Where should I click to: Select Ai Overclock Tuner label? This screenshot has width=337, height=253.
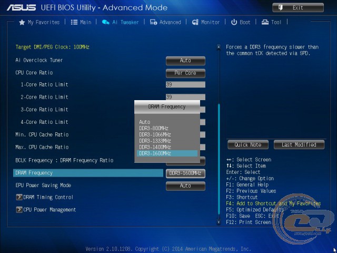coord(39,60)
